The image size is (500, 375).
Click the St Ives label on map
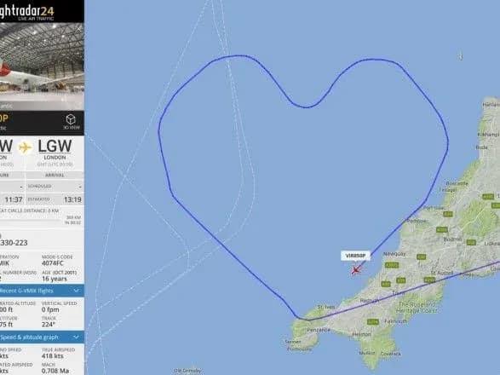326,307
